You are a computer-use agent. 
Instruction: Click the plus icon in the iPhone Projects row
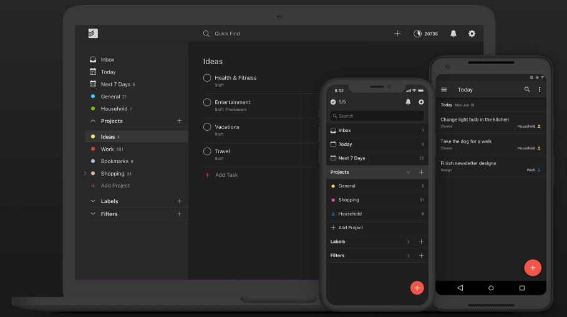(421, 173)
